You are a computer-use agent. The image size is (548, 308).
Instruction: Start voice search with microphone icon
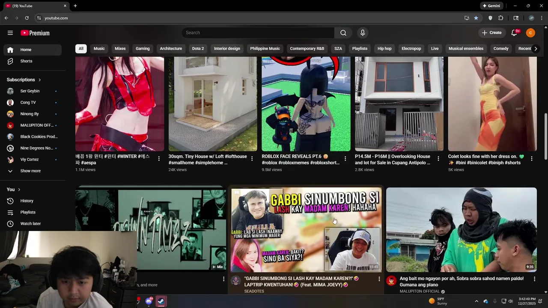click(x=363, y=33)
